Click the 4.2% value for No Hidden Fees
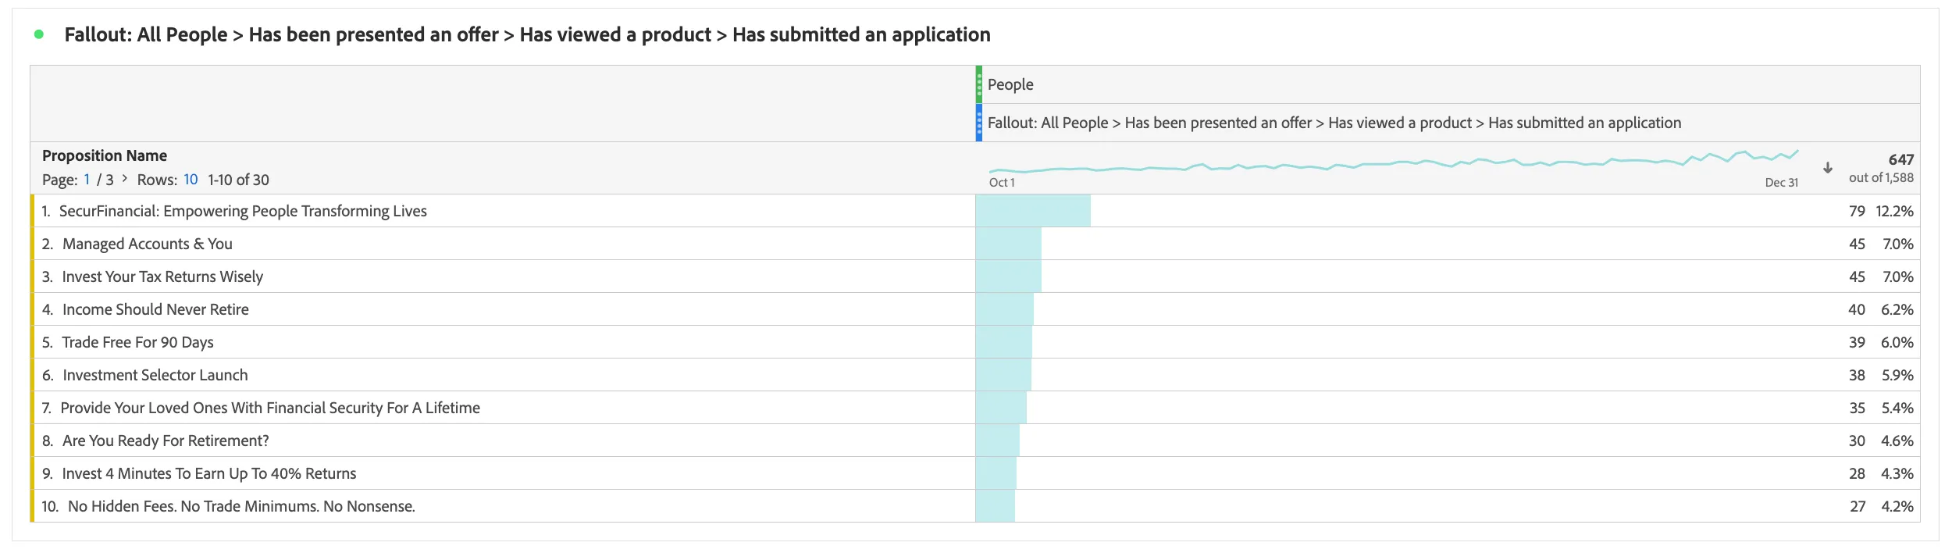This screenshot has height=553, width=1952. click(x=1897, y=506)
